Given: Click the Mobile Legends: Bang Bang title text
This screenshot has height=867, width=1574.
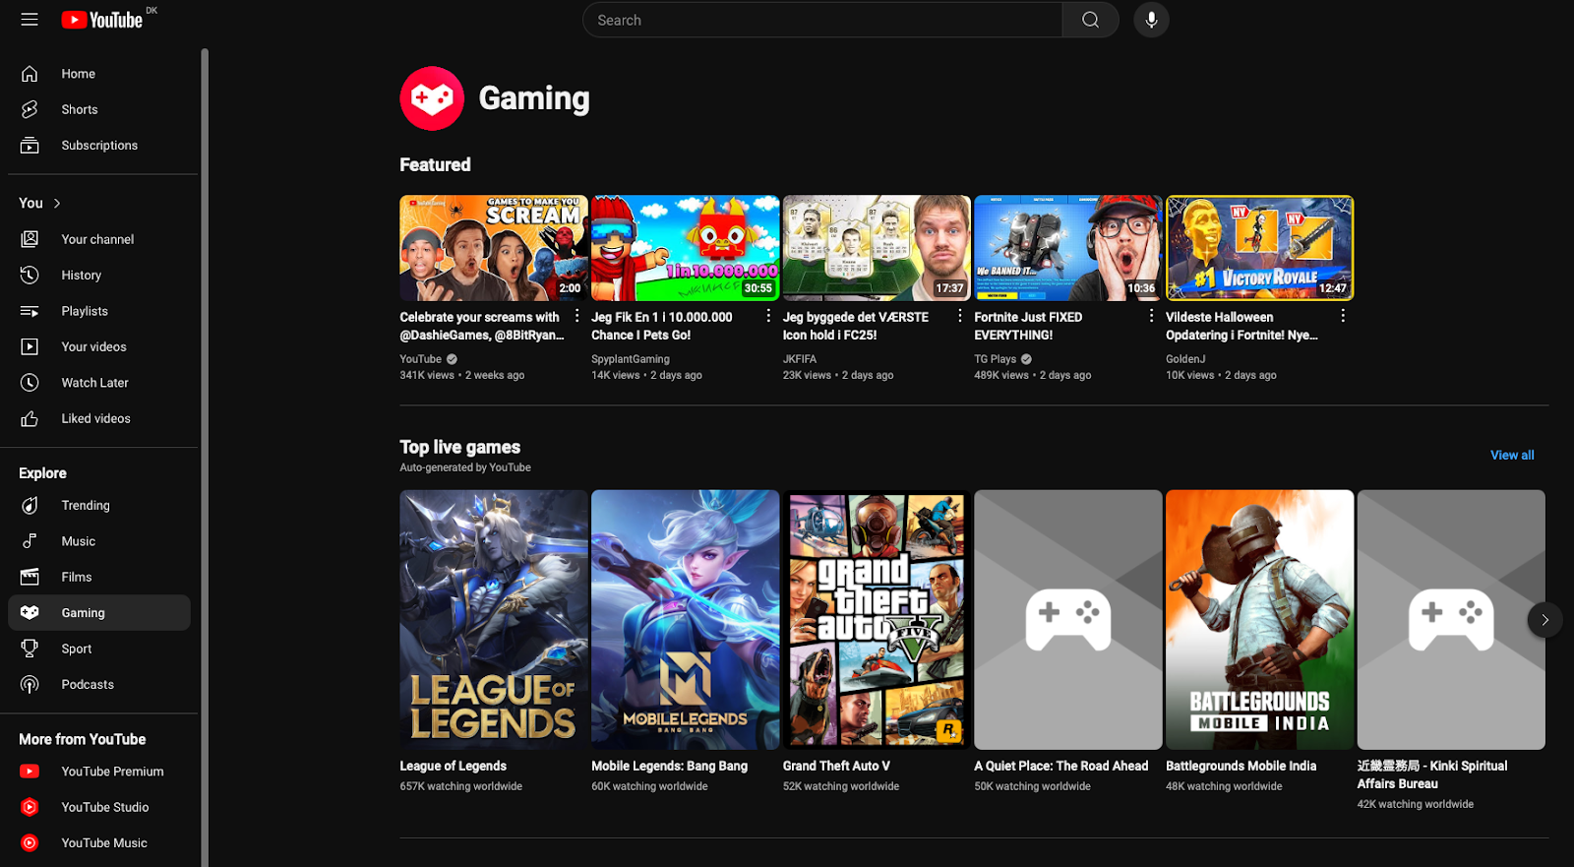Looking at the screenshot, I should pyautogui.click(x=669, y=766).
